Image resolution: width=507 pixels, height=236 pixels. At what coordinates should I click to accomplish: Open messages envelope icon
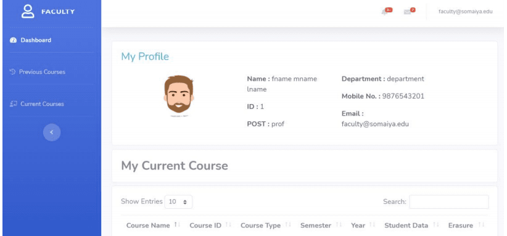tap(409, 12)
